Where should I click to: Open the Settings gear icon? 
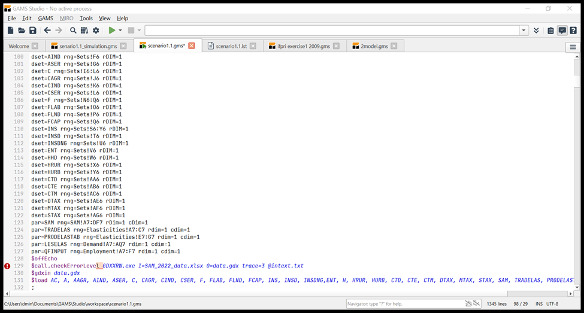[x=96, y=31]
